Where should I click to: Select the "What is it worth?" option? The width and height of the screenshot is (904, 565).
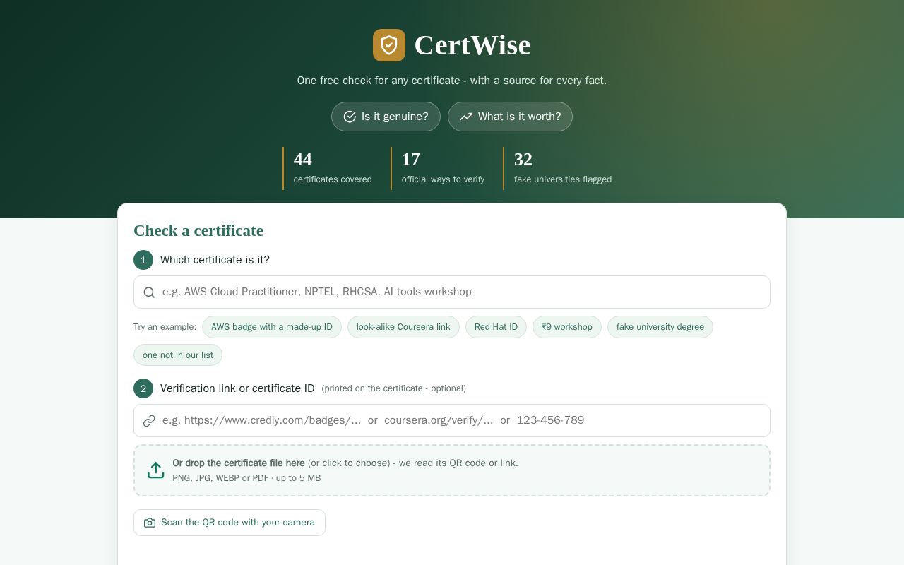click(x=510, y=117)
